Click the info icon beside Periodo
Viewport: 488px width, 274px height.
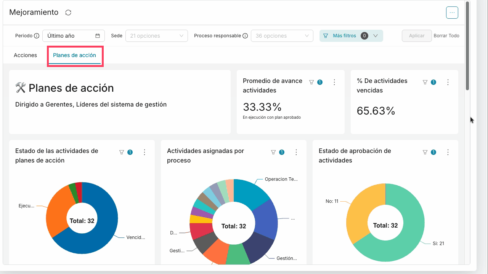tap(37, 36)
